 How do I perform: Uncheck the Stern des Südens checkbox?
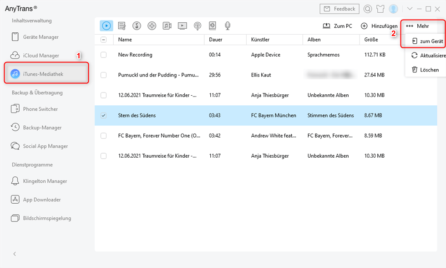(x=104, y=115)
